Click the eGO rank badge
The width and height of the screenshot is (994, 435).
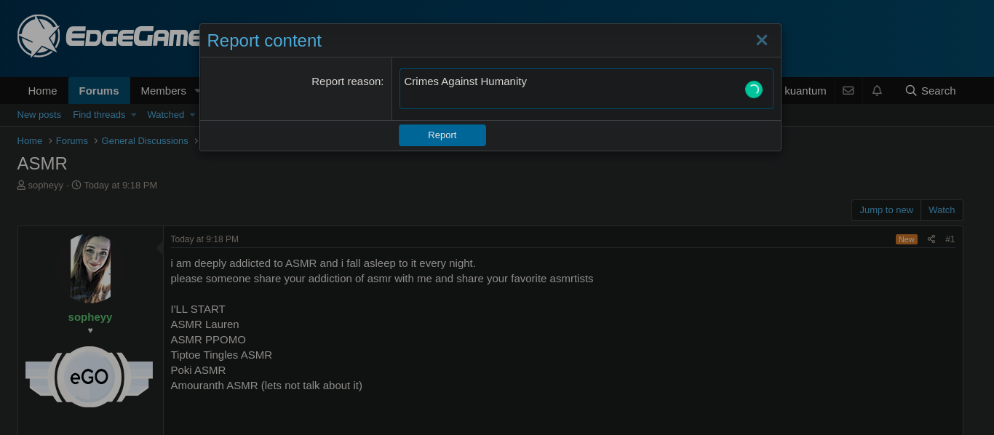90,377
